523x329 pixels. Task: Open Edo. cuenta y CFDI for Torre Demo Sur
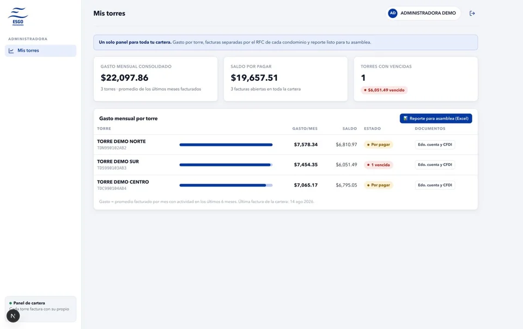[x=435, y=165]
